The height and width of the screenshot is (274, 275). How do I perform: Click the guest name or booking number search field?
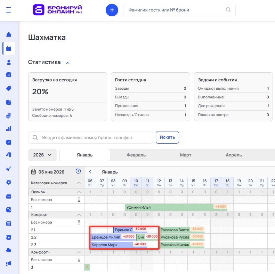coord(176,10)
